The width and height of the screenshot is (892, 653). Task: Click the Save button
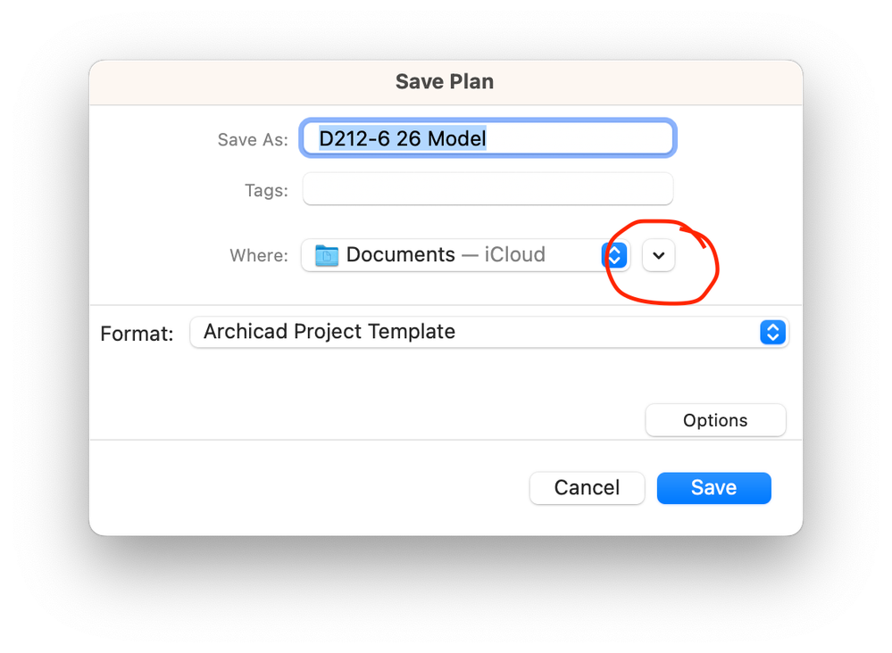[x=713, y=488]
